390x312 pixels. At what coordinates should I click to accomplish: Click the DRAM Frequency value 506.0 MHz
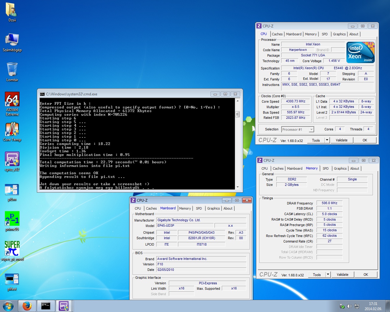point(329,203)
